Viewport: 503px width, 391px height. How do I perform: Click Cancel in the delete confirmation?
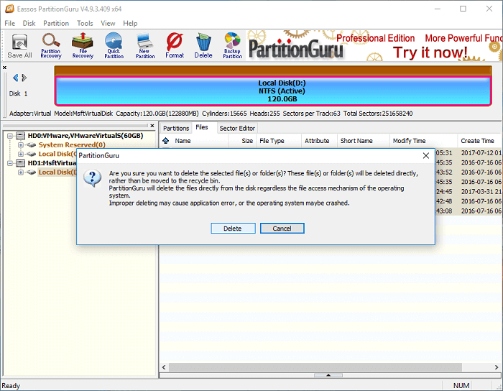[282, 229]
